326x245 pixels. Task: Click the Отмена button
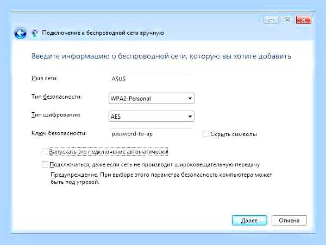[289, 220]
